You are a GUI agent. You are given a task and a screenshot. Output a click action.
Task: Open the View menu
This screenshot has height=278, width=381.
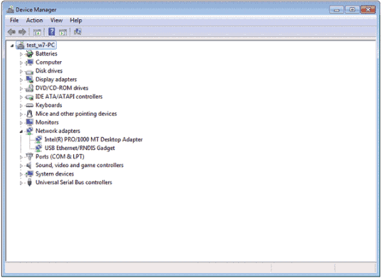[x=56, y=20]
